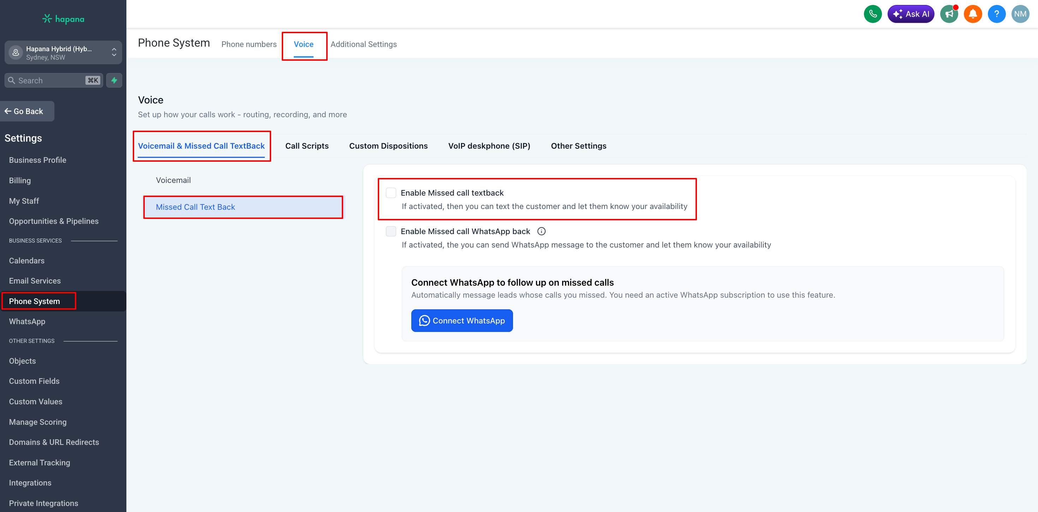Screen dimensions: 1038x512
Task: Enable Missed call textback checkbox
Action: (391, 193)
